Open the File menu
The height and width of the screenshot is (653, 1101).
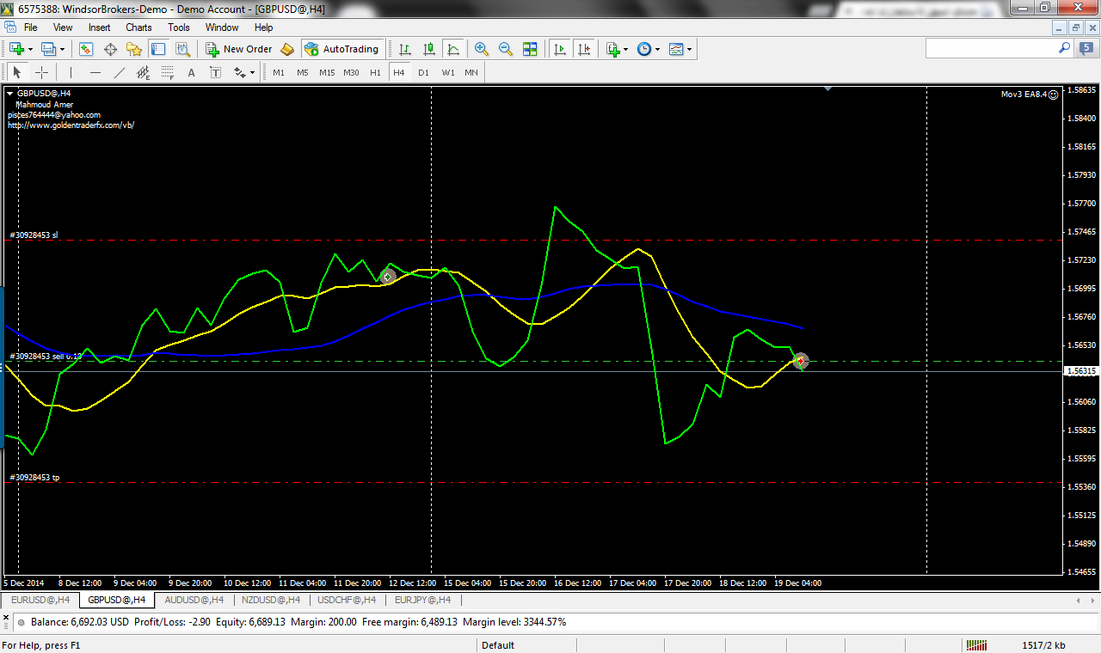[x=31, y=27]
